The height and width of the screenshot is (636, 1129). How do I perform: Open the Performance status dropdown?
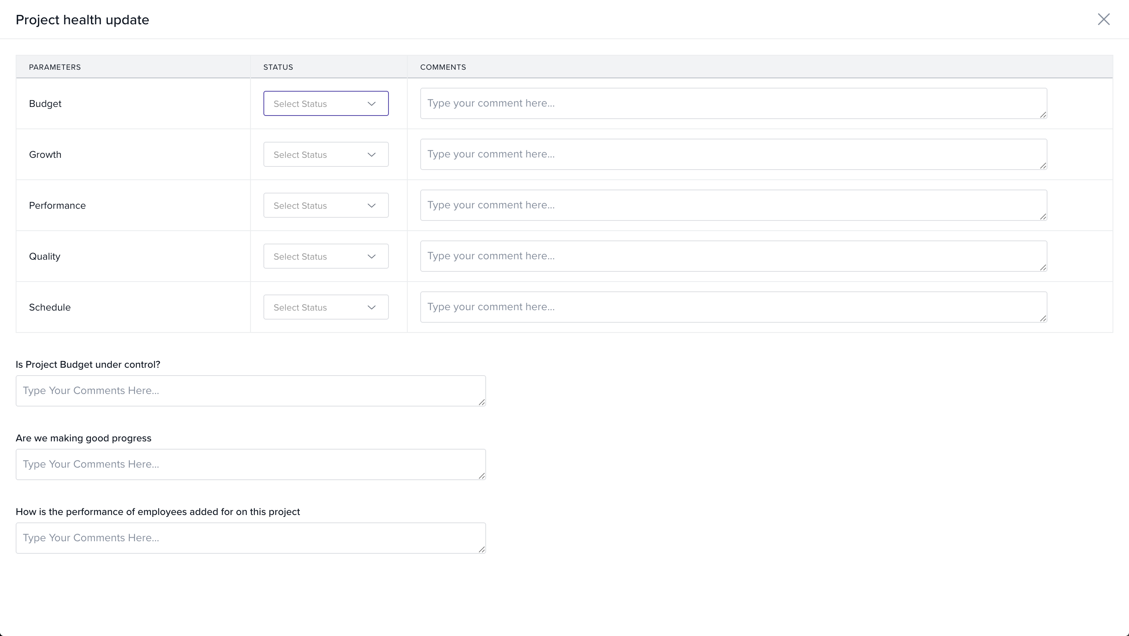click(x=326, y=205)
